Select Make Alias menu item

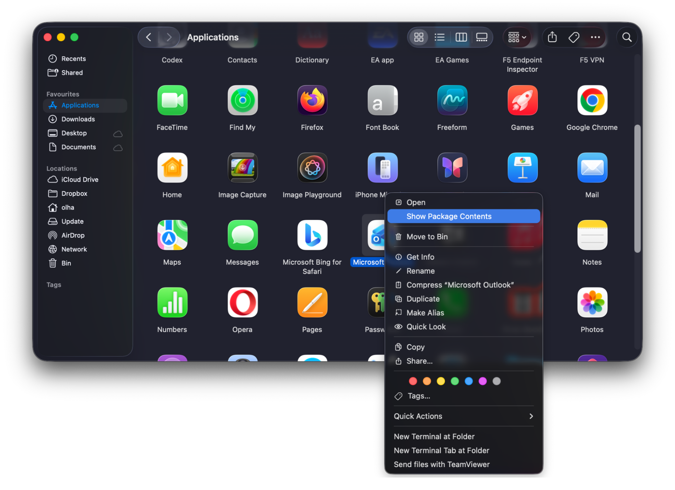coord(464,313)
